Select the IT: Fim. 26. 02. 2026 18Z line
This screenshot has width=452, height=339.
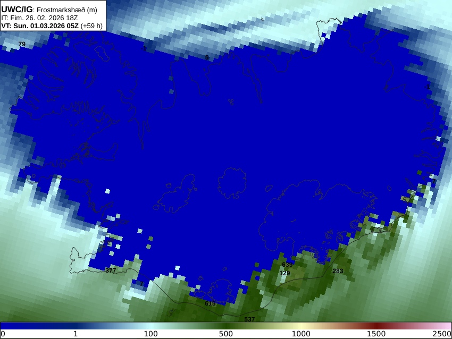click(x=39, y=18)
